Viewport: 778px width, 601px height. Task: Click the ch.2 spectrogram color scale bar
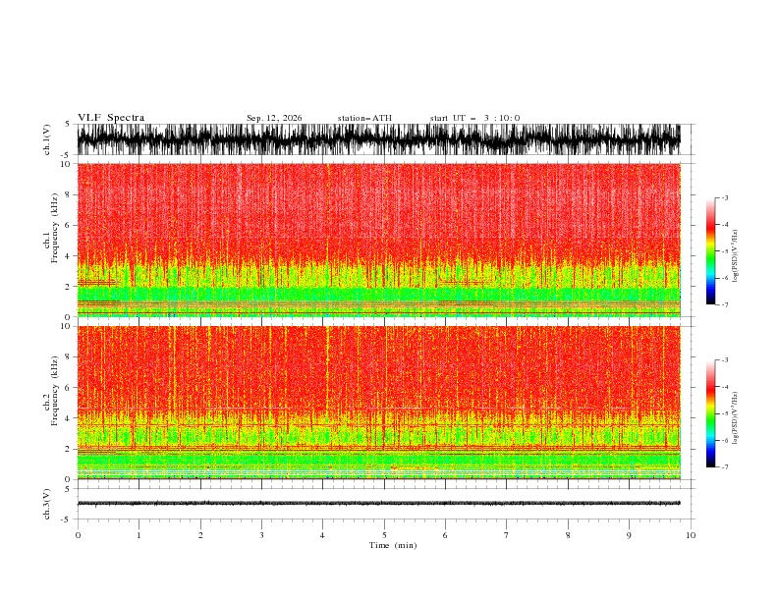tap(710, 413)
